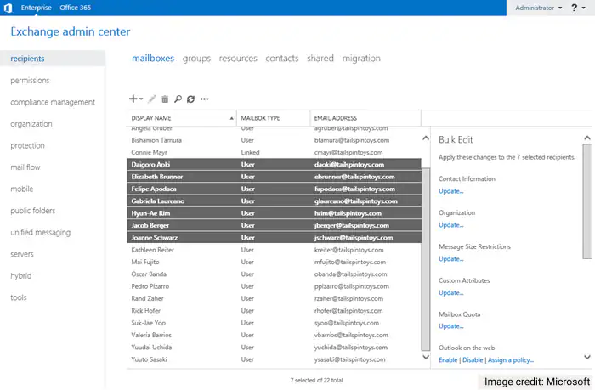Click the delete trash can icon

165,99
